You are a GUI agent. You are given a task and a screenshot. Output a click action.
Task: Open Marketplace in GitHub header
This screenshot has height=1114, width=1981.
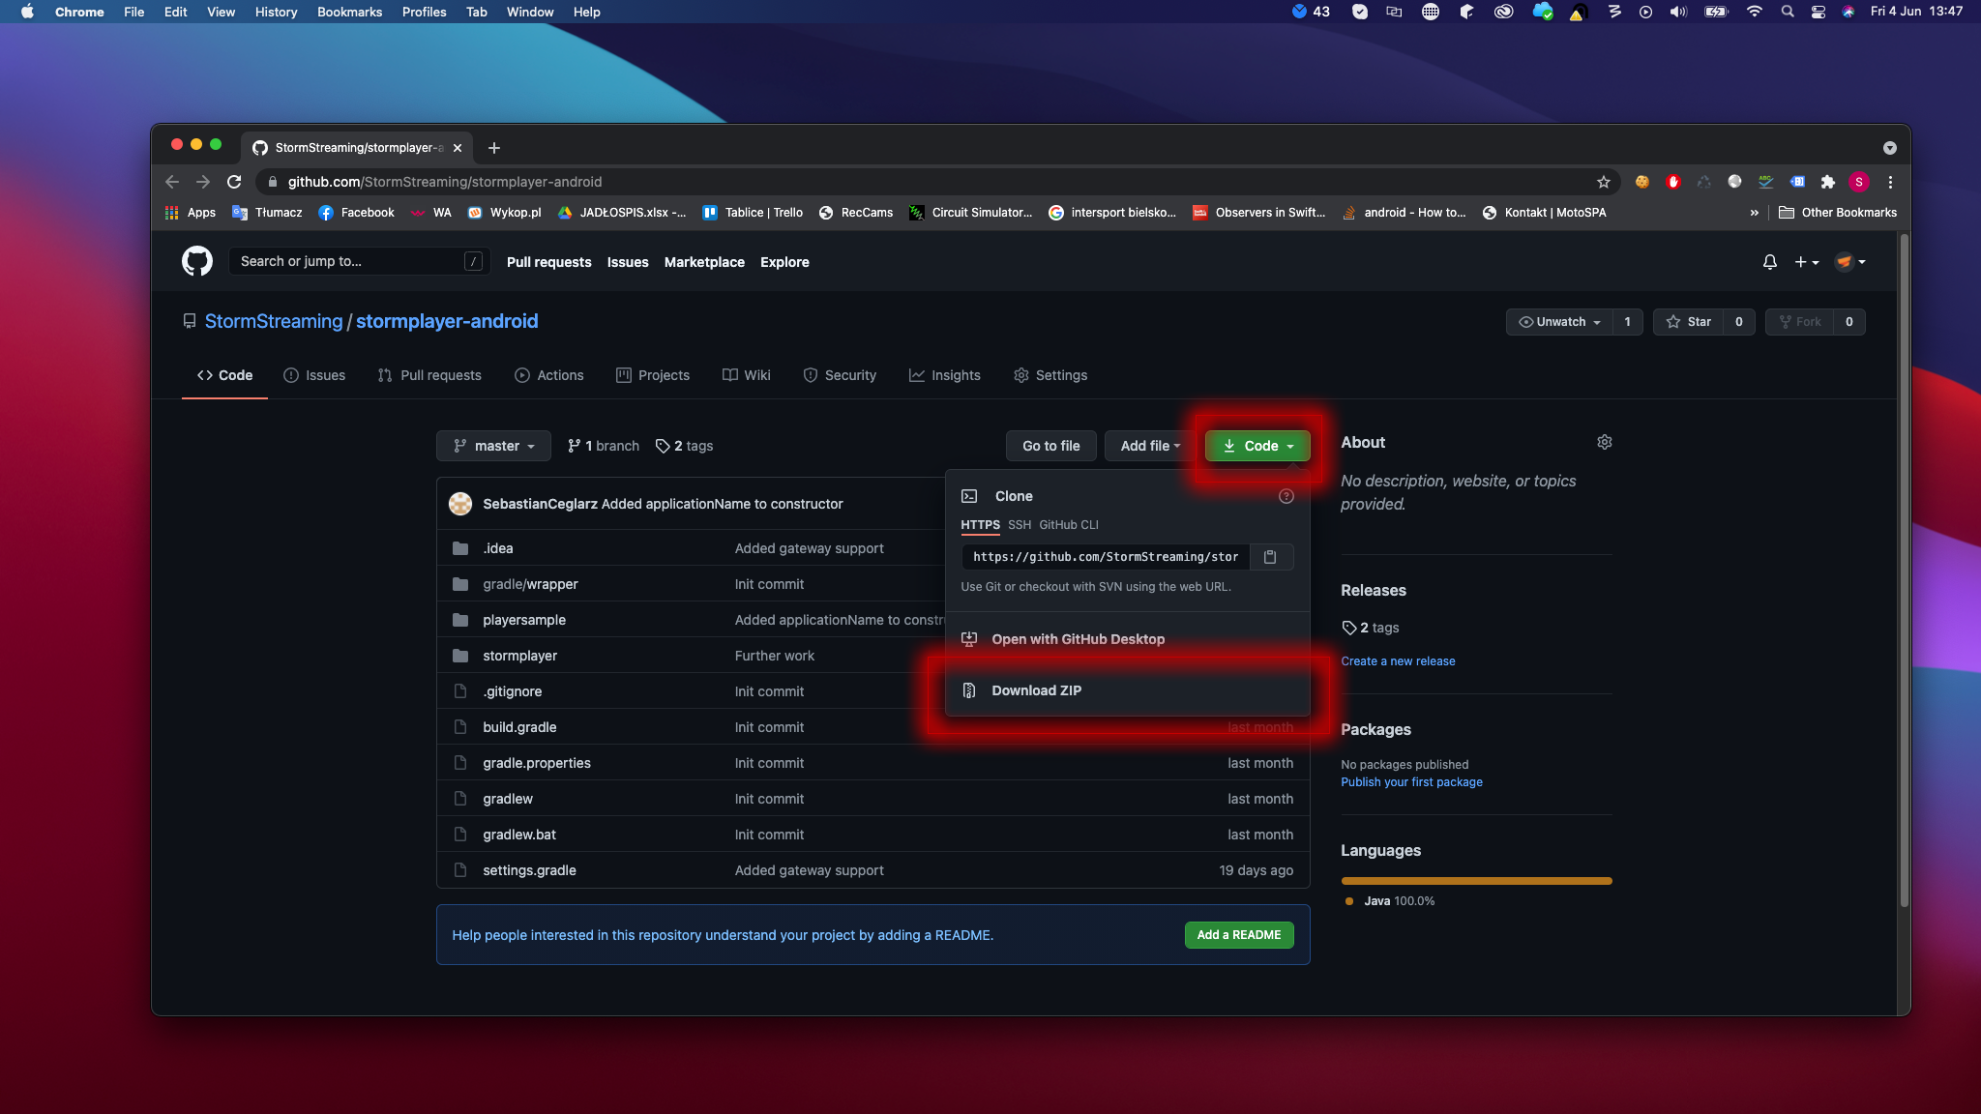[704, 262]
